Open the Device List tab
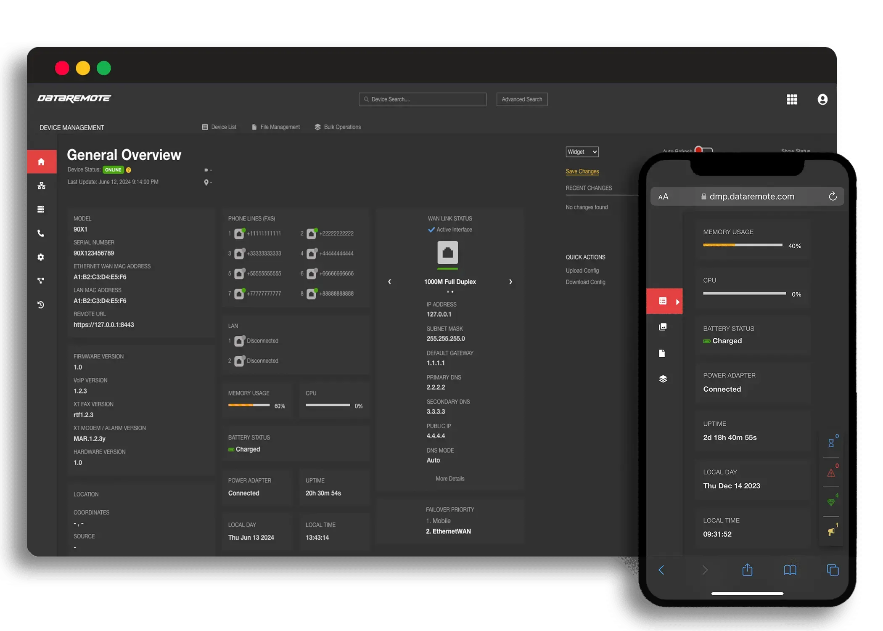The image size is (883, 631). point(219,127)
